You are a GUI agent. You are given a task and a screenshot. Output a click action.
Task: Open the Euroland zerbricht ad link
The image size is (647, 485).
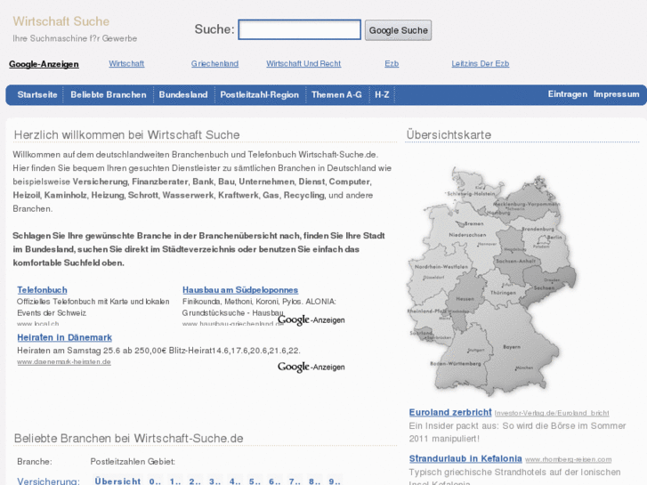450,412
